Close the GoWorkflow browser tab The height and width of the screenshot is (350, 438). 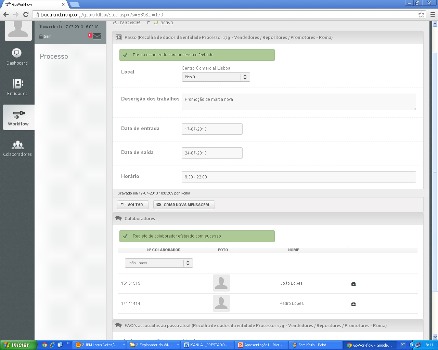click(63, 4)
